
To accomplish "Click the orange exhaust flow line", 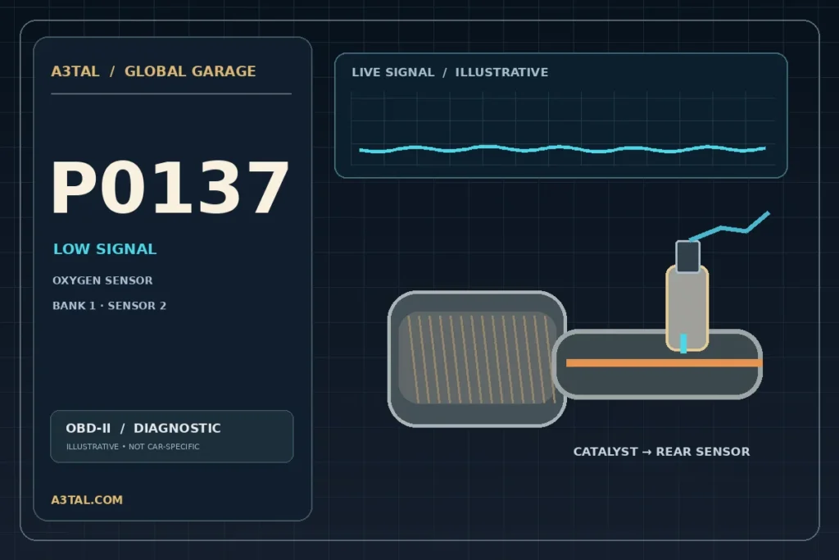I will pos(664,363).
